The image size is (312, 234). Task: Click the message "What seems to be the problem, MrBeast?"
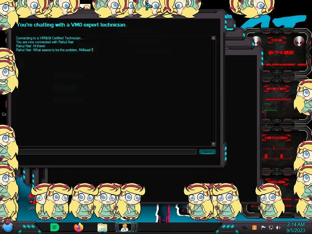[63, 50]
